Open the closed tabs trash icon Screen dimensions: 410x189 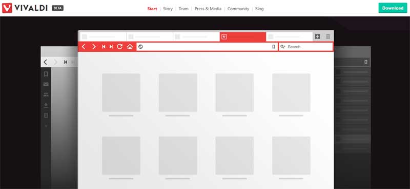coord(328,36)
